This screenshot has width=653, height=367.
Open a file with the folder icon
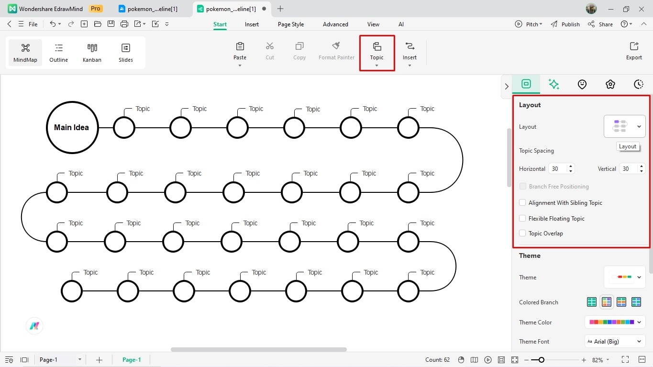[x=98, y=24]
